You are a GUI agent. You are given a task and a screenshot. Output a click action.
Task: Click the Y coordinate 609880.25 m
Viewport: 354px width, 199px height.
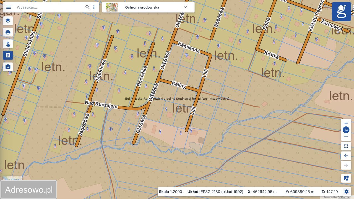(300, 192)
